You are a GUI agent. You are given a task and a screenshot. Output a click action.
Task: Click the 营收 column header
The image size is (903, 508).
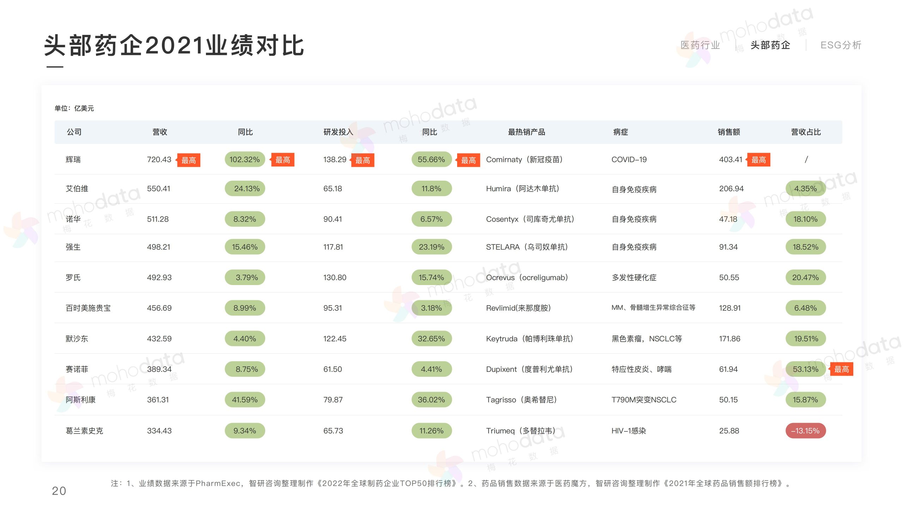[159, 132]
